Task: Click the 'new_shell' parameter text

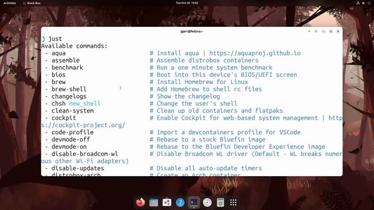Action: pyautogui.click(x=85, y=103)
